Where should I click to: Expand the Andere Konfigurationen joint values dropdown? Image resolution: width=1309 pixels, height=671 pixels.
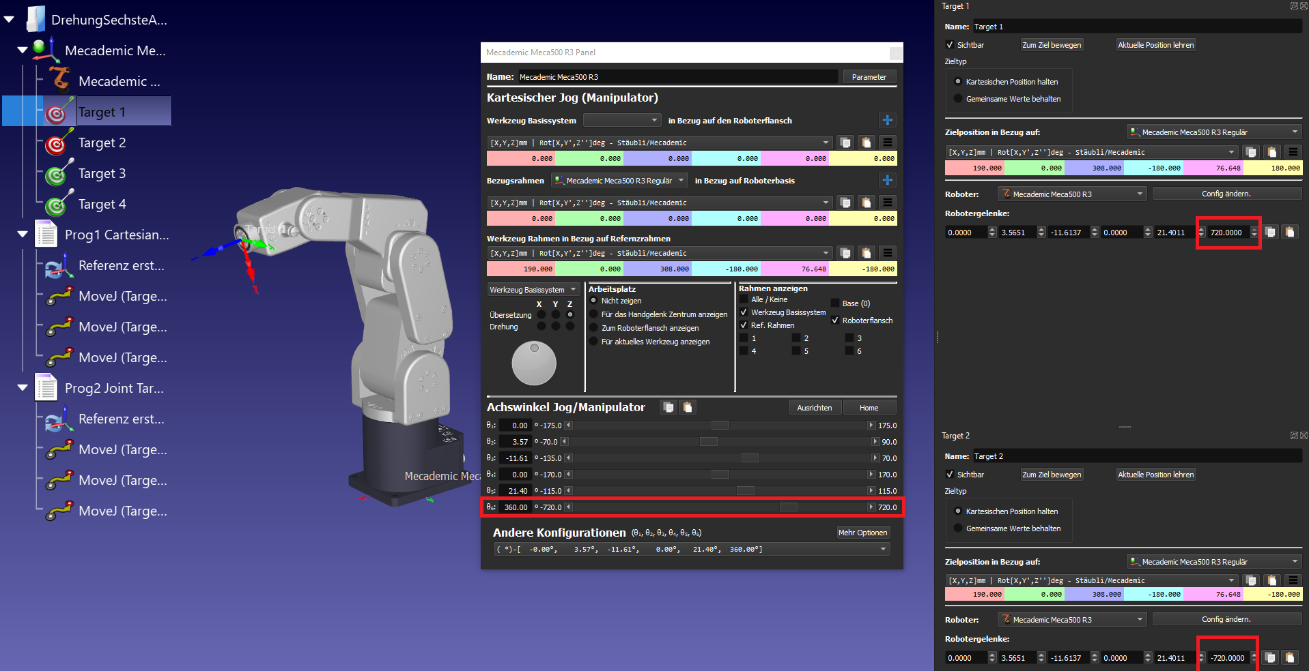pos(883,549)
